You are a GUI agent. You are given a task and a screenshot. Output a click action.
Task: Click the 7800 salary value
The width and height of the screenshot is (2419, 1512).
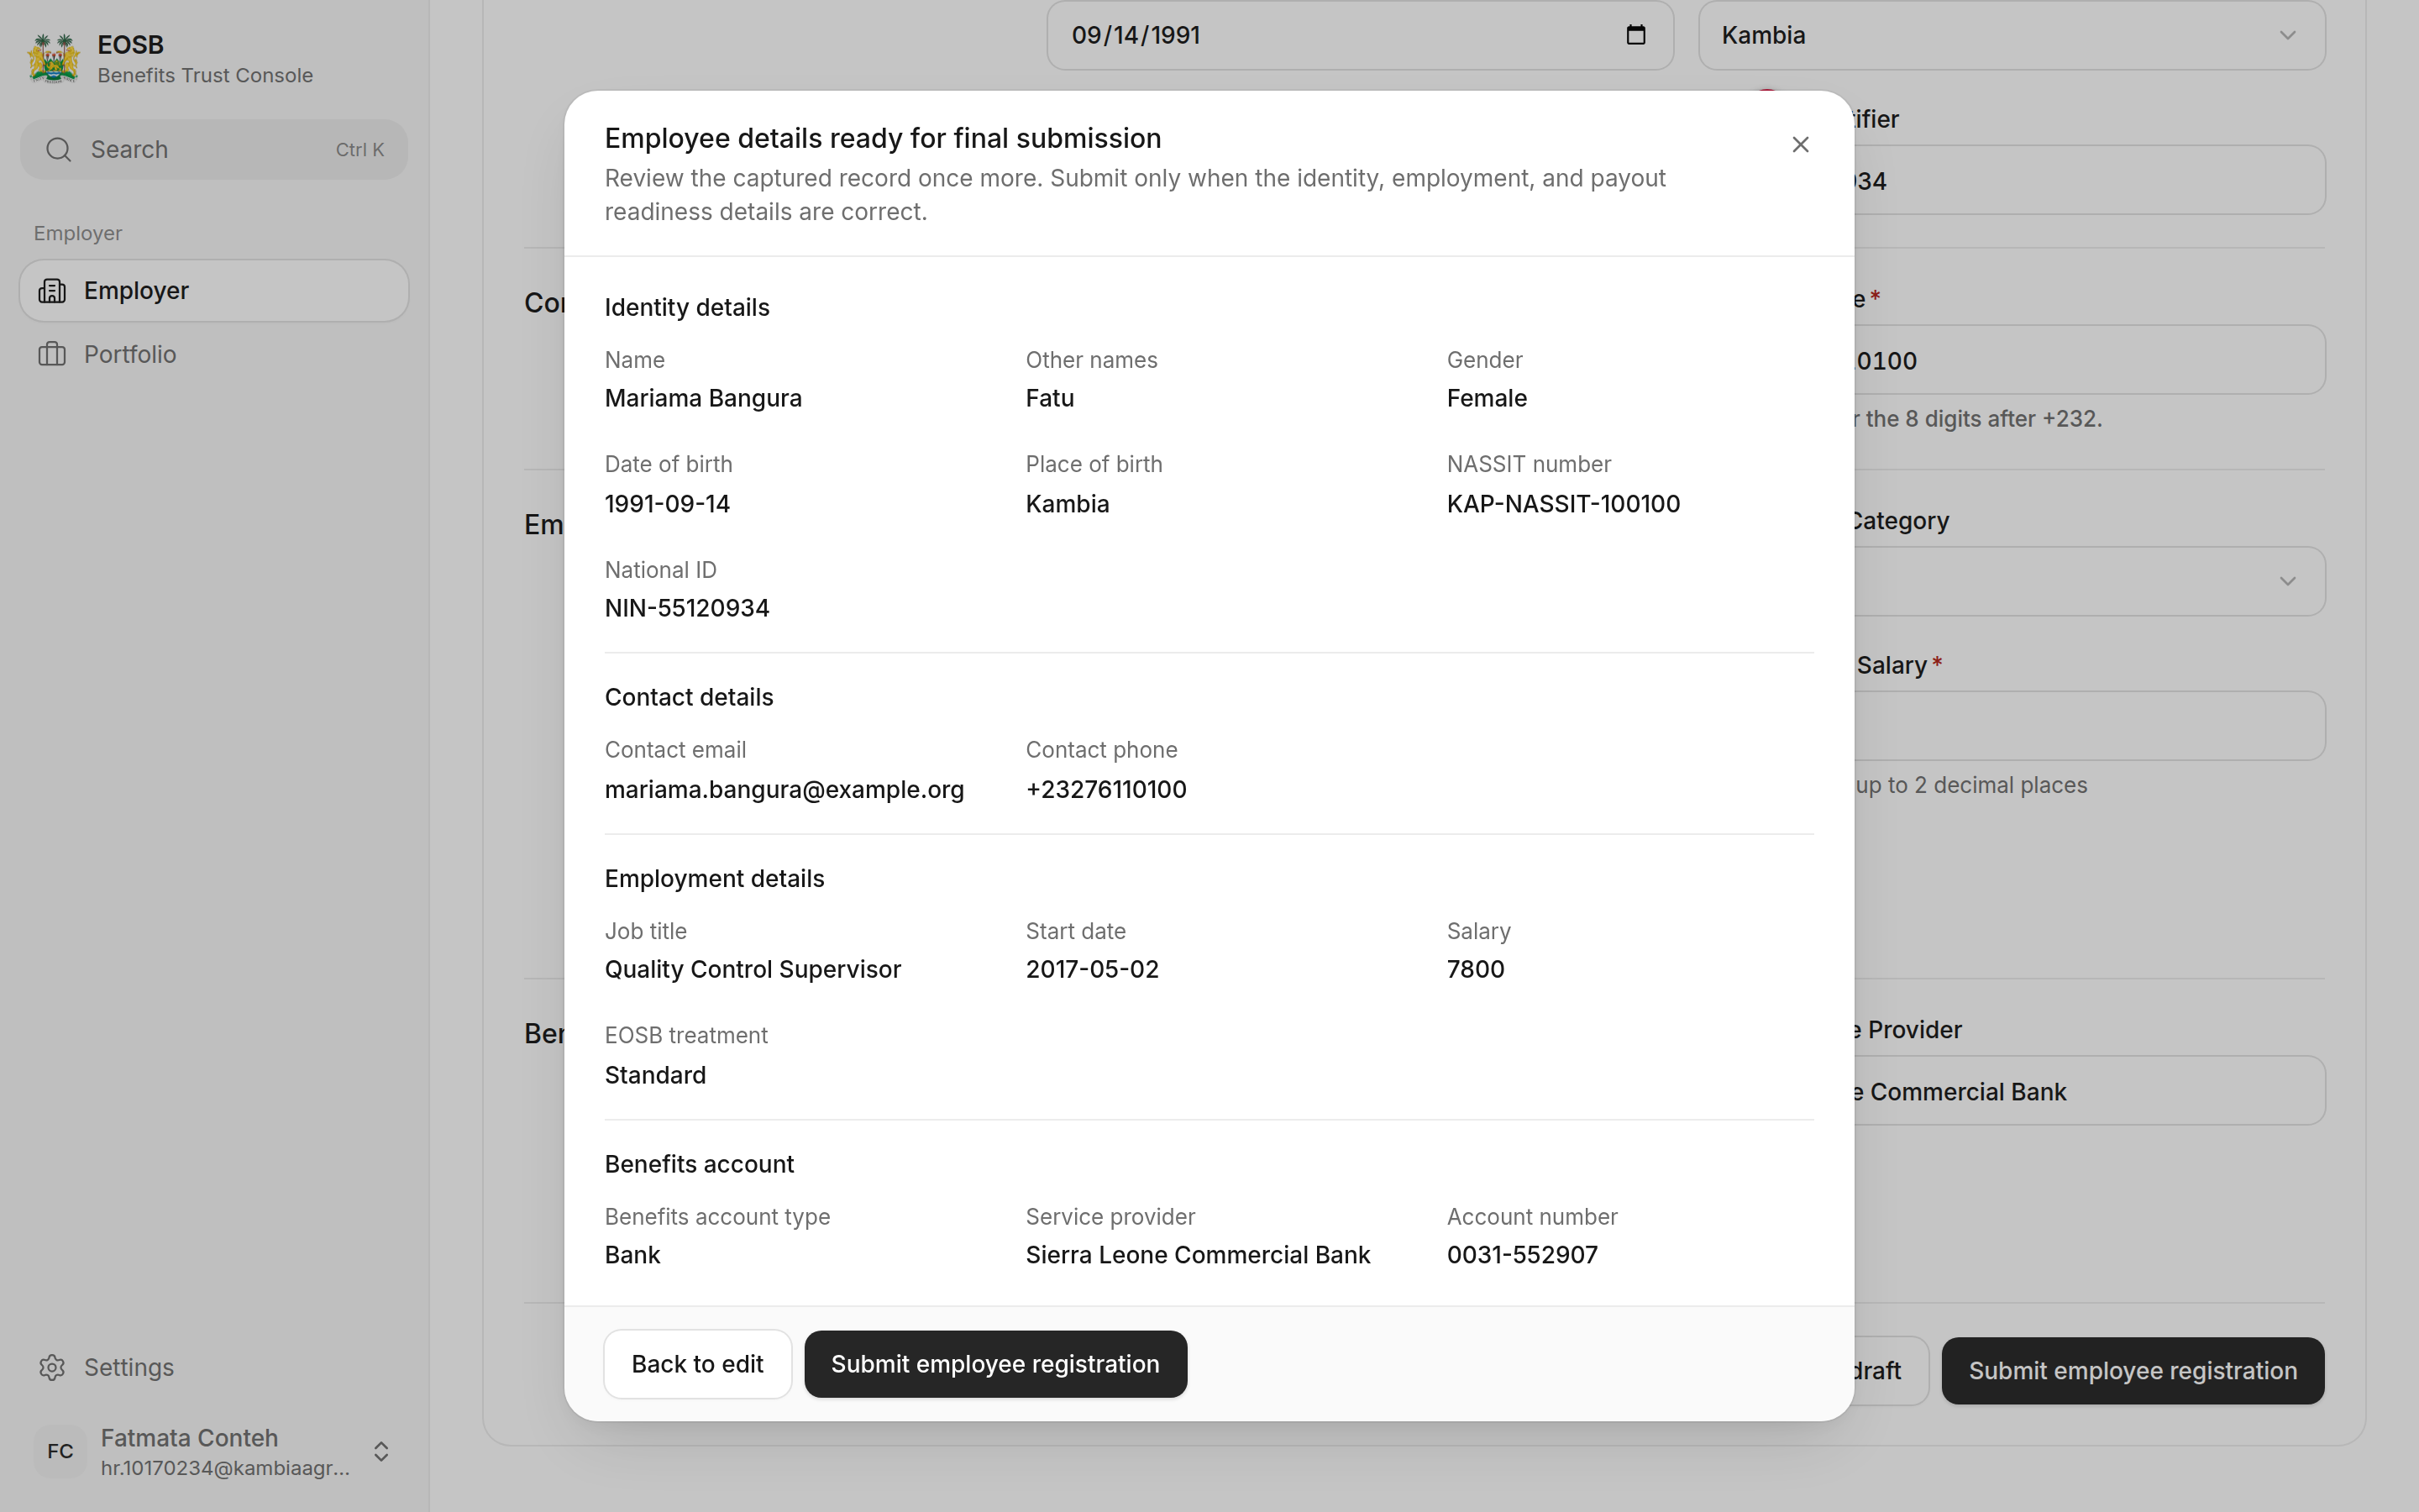click(1476, 969)
